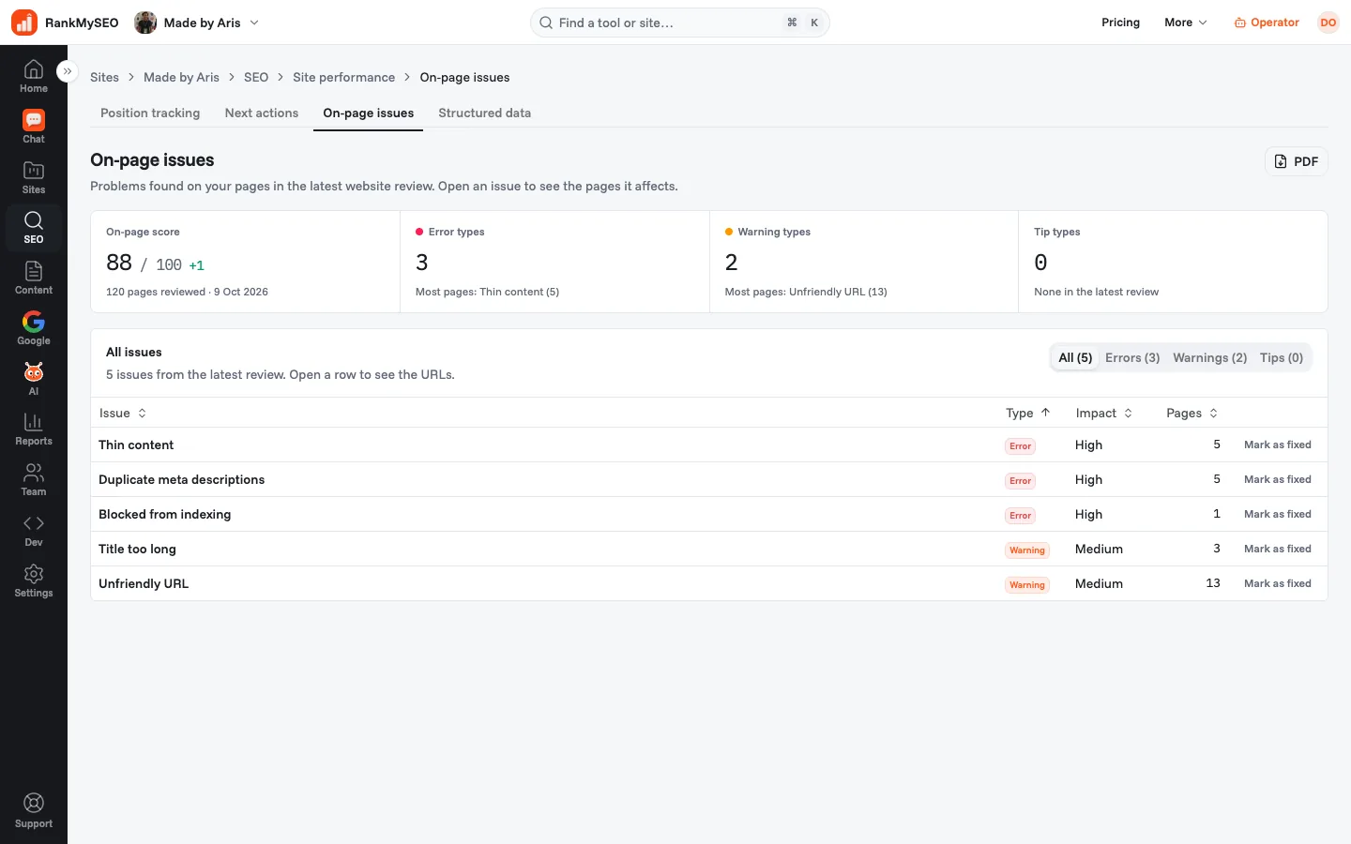This screenshot has height=844, width=1351.
Task: Sort the table by Issue column
Action: 123,413
